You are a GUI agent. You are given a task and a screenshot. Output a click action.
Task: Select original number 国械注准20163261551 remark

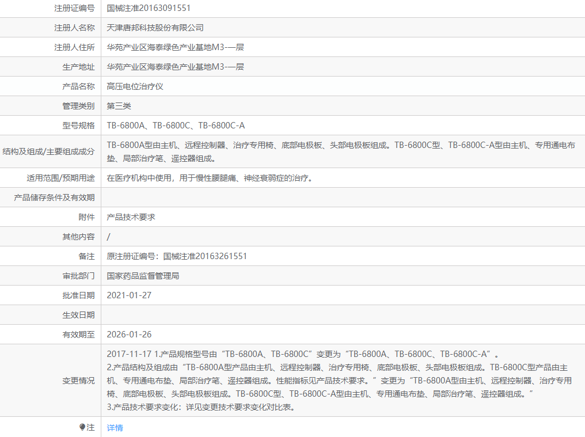pos(177,256)
